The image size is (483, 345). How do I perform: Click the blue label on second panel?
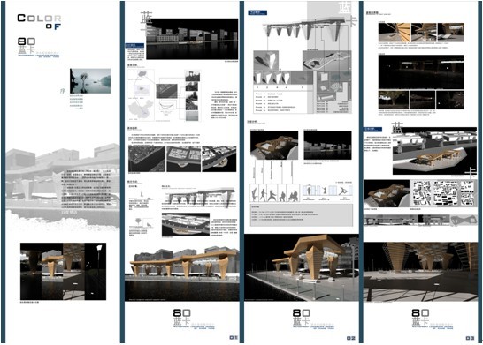tap(134, 46)
